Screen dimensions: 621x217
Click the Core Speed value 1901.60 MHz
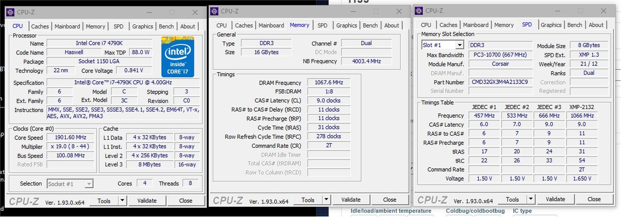point(70,137)
